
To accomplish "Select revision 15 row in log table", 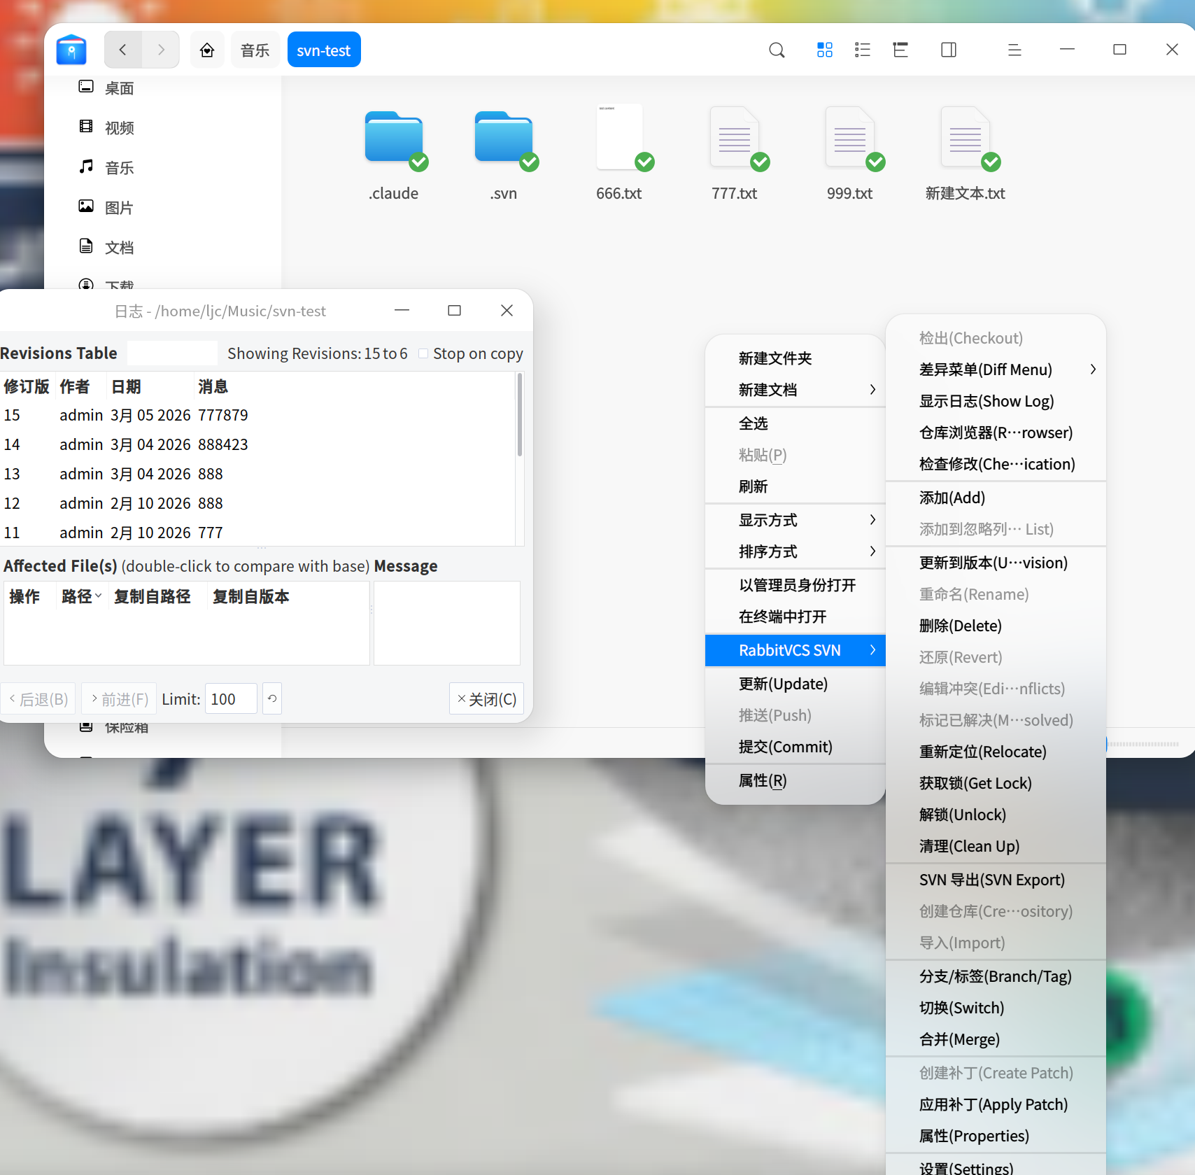I will (257, 415).
